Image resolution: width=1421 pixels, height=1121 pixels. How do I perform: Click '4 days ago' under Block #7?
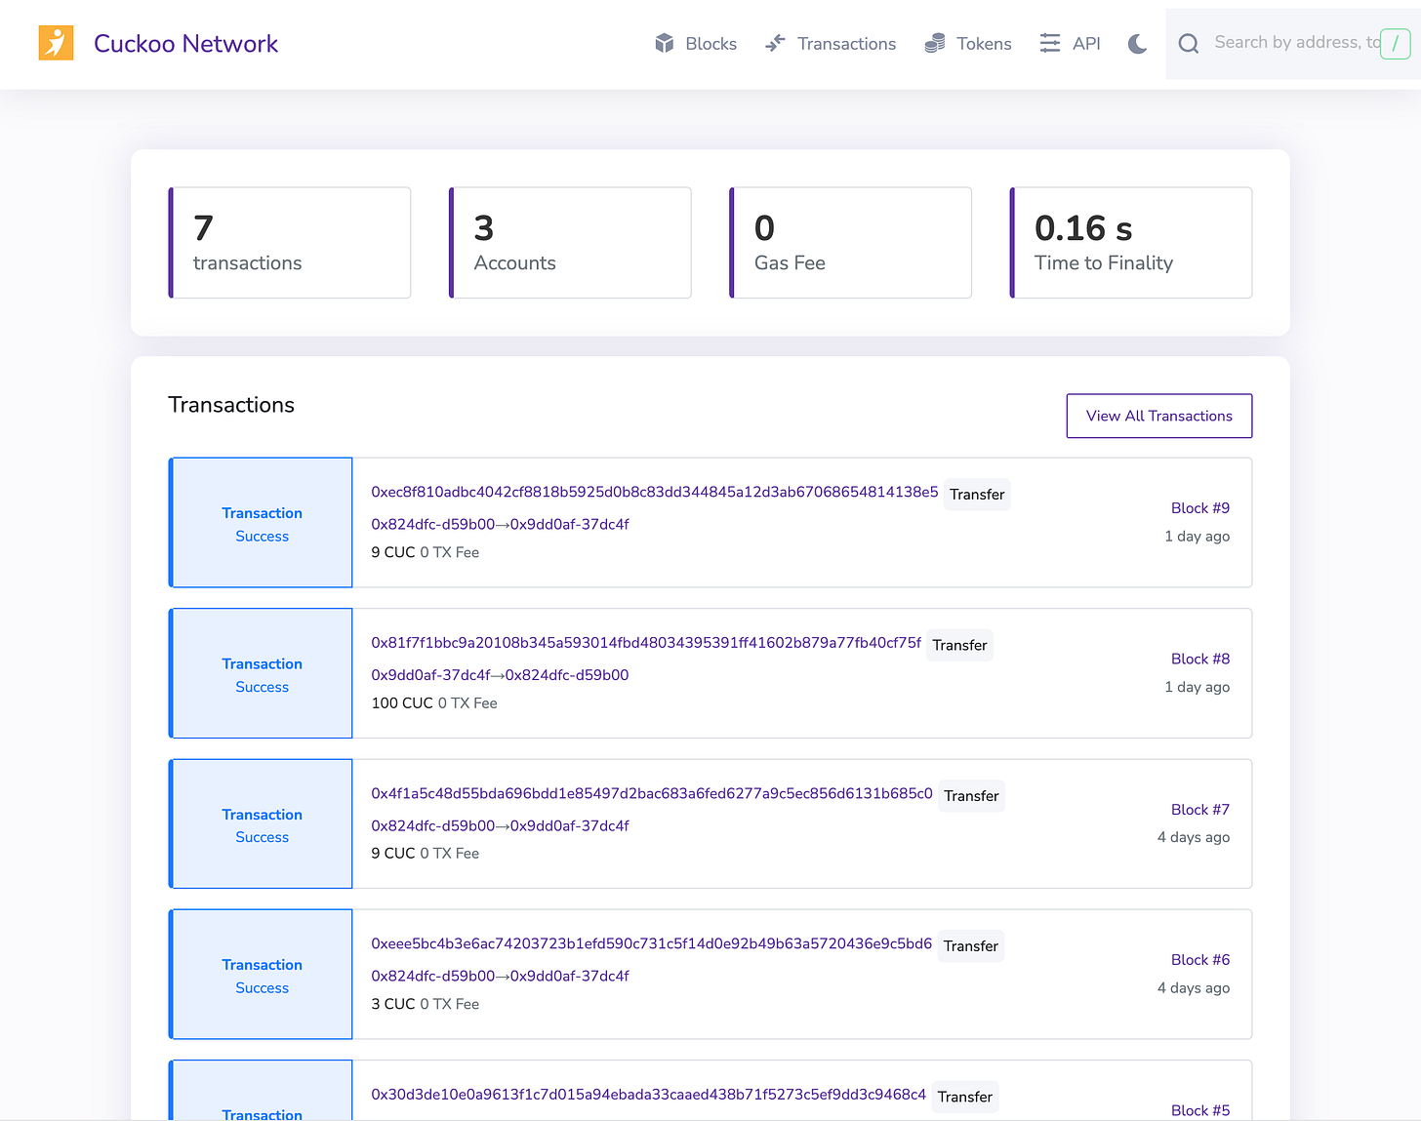[1194, 837]
